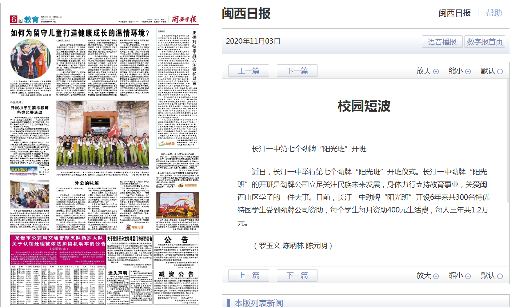Click the 畅言录 book logo on newspaper page
Screen dimensions: 511x307
(x=166, y=144)
